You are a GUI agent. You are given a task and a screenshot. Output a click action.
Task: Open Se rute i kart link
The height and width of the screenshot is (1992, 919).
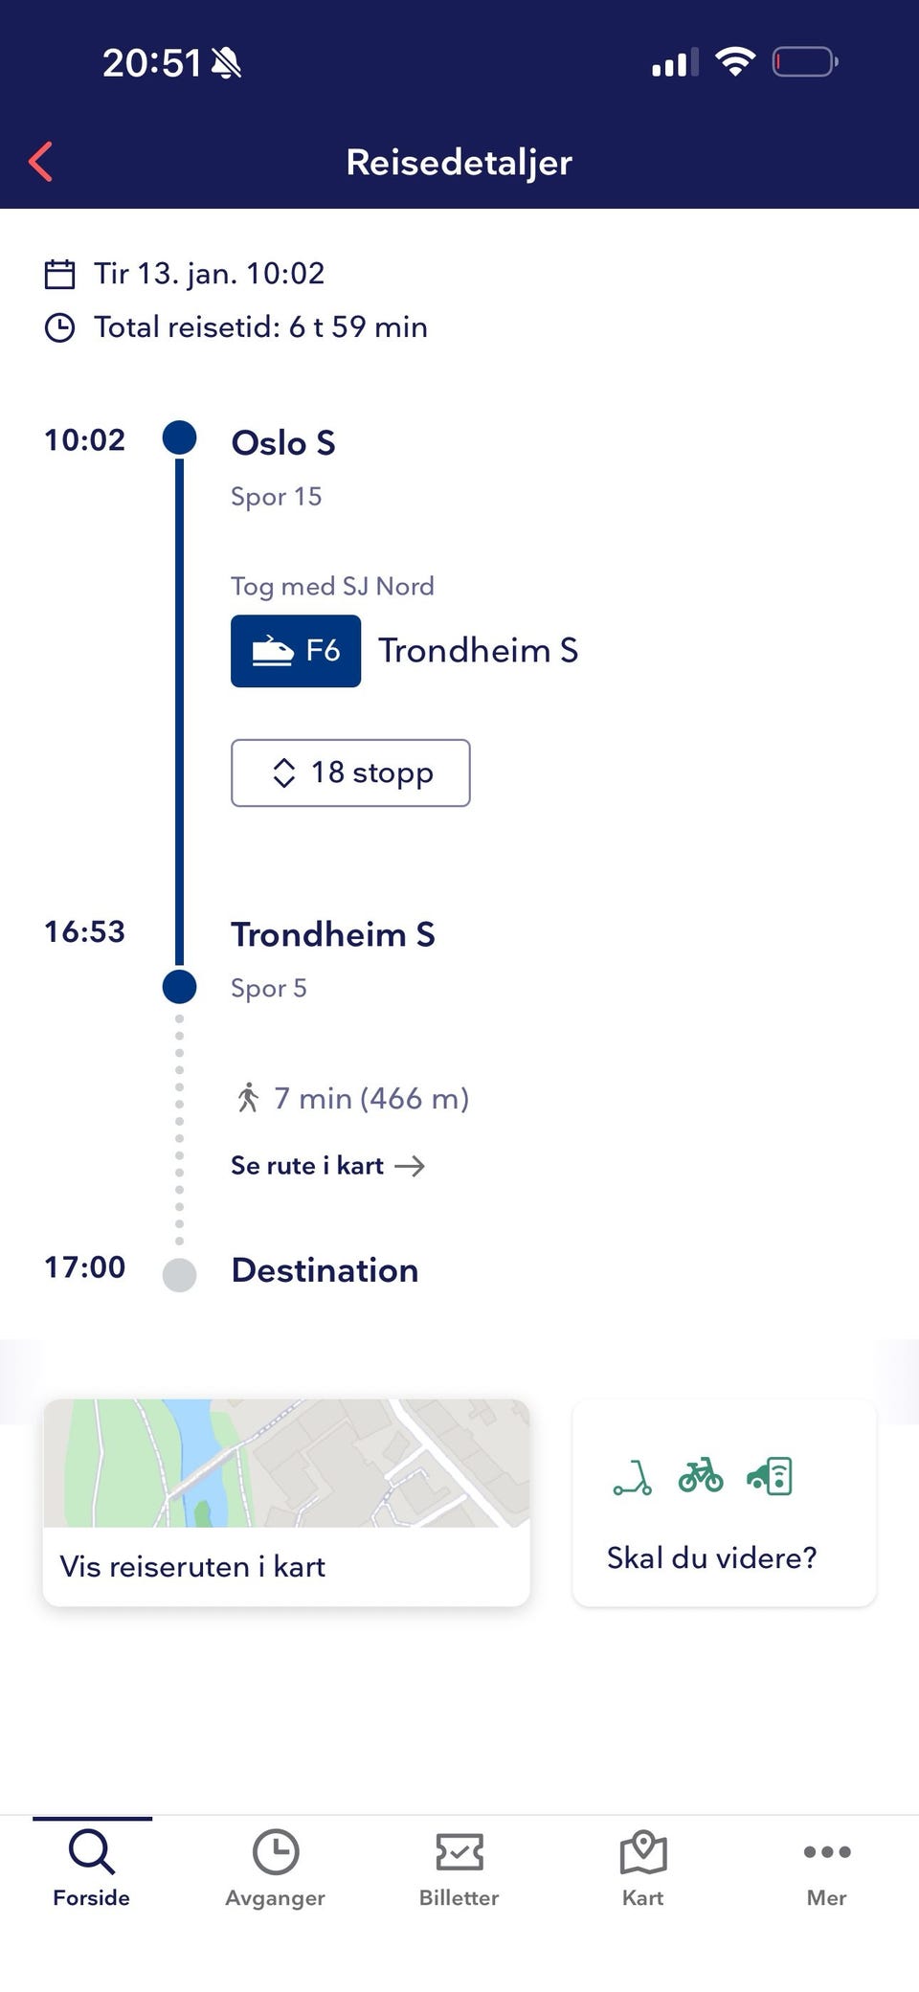327,1166
